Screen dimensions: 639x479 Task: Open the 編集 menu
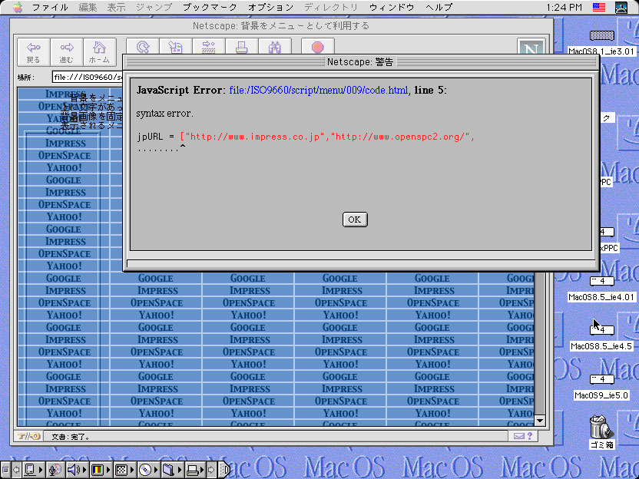point(88,8)
